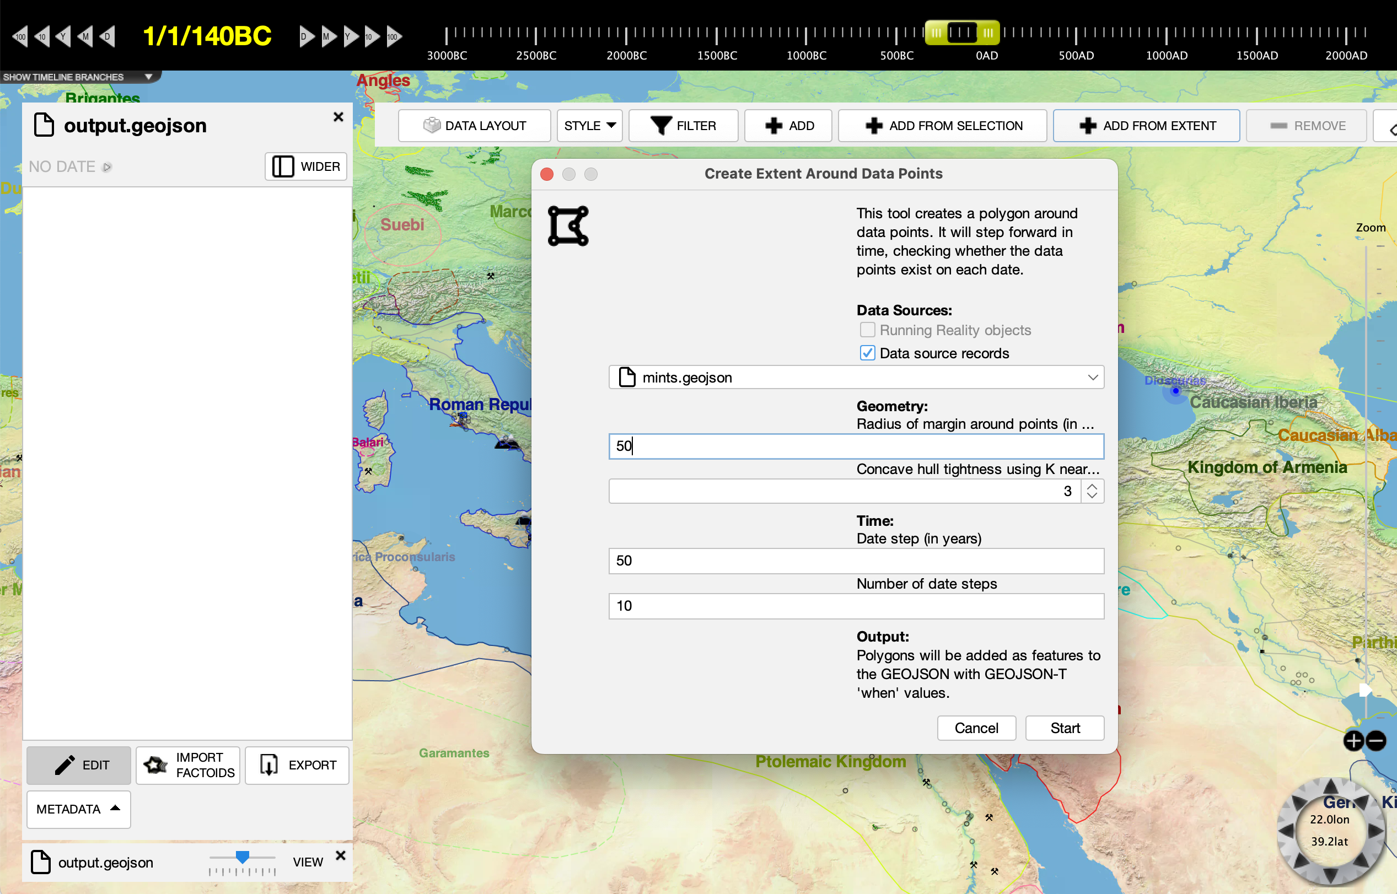Image resolution: width=1397 pixels, height=894 pixels.
Task: Widen the panel with Wider button
Action: tap(306, 166)
